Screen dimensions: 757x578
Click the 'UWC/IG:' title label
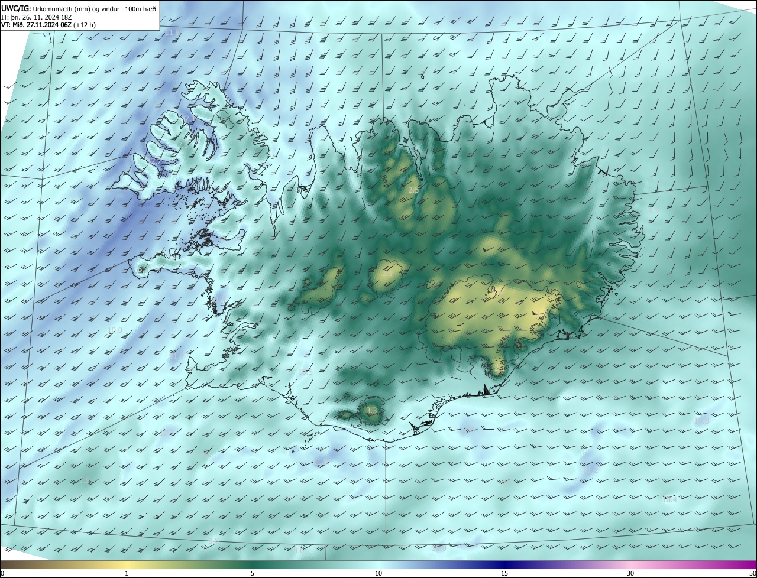click(x=16, y=8)
